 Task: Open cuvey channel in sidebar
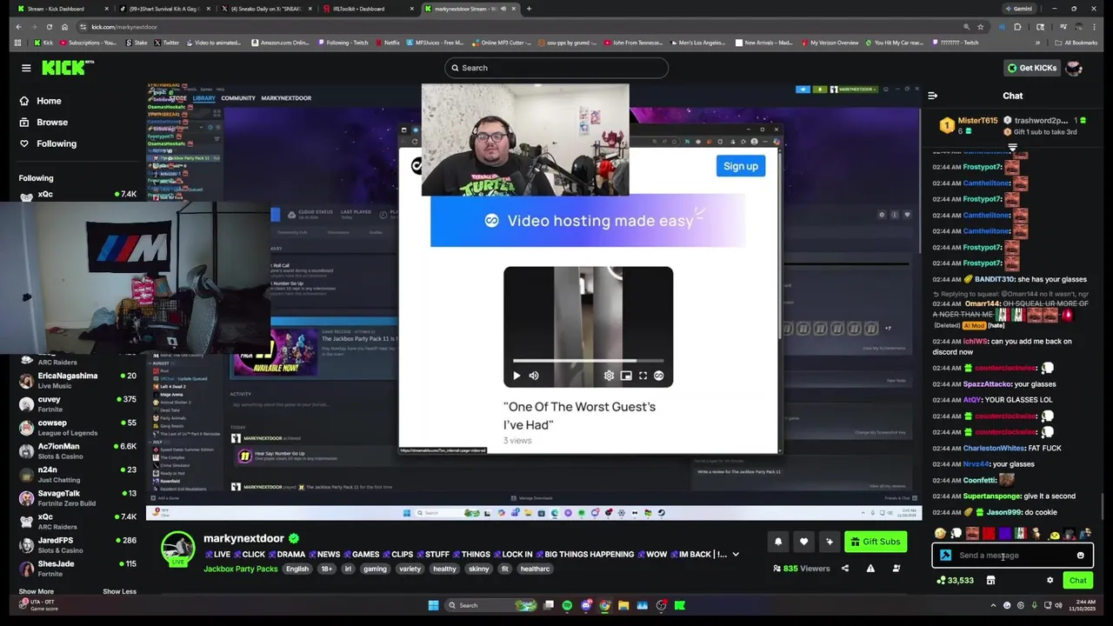coord(80,404)
